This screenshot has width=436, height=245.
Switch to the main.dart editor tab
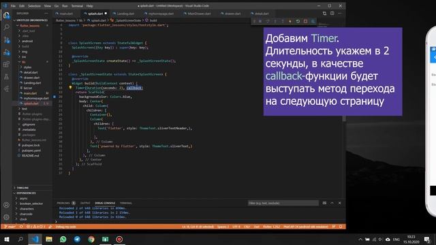tap(67, 14)
